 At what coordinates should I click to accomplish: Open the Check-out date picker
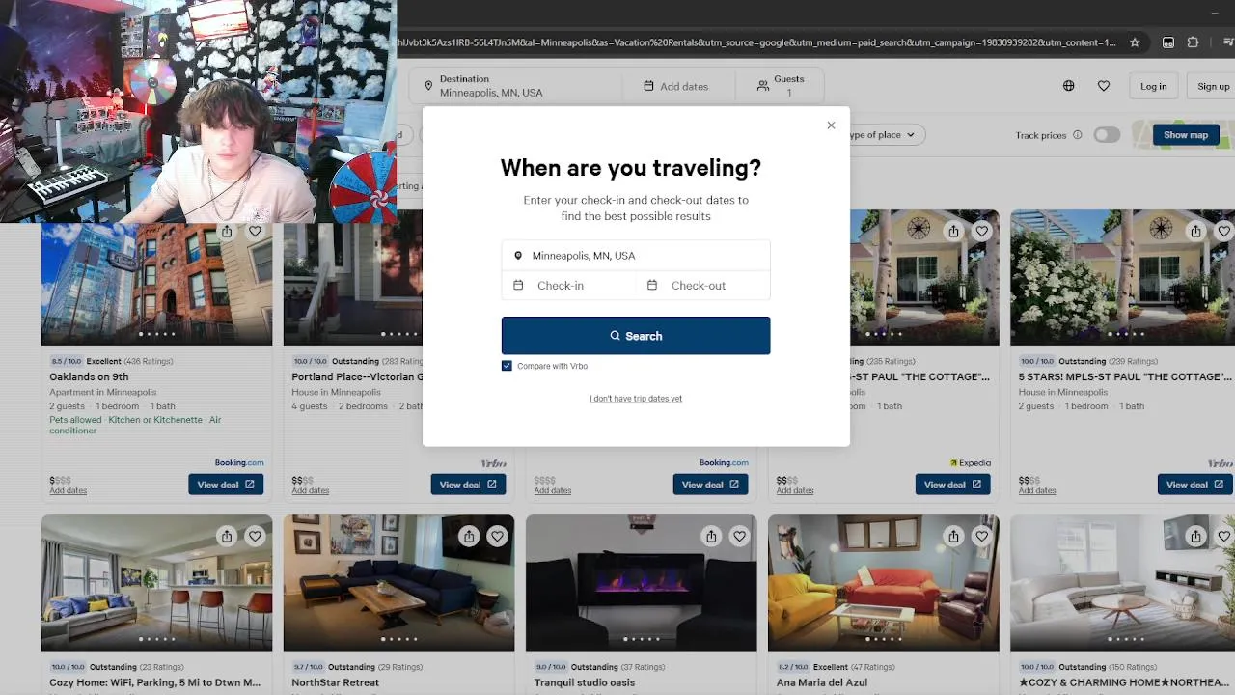(x=703, y=286)
